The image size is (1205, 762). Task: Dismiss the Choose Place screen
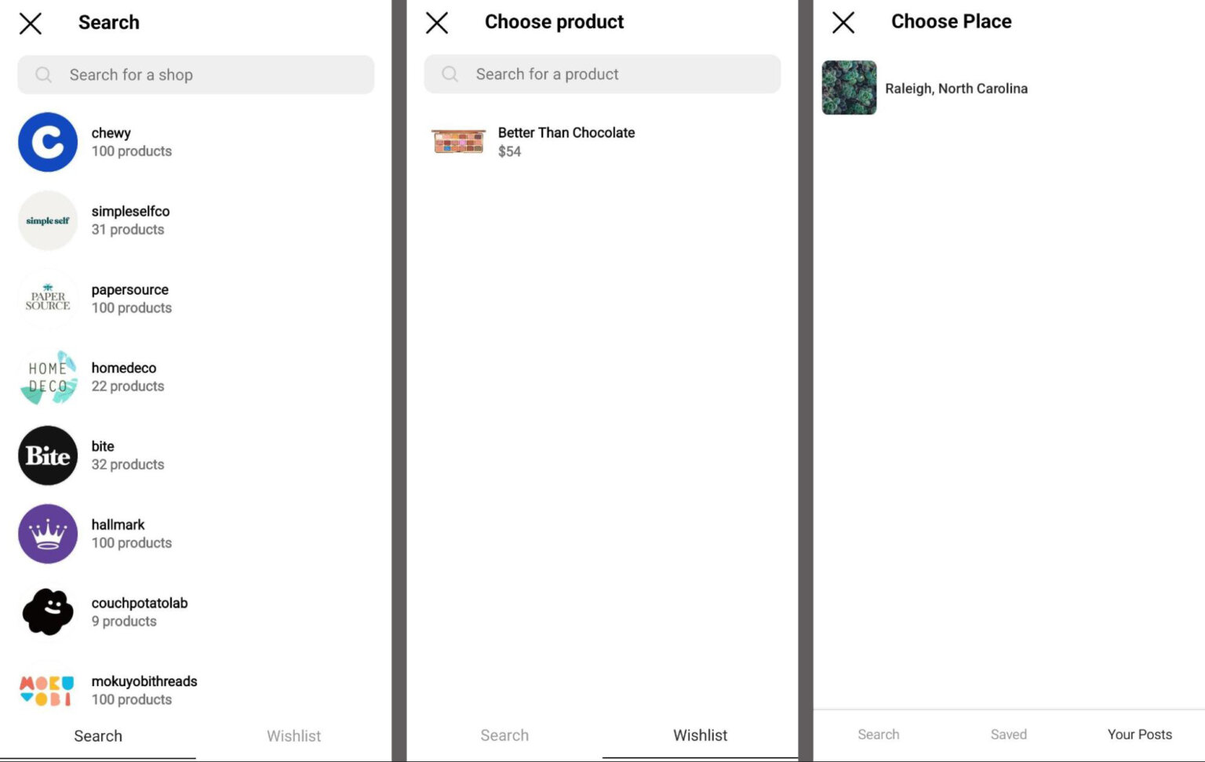(x=843, y=23)
